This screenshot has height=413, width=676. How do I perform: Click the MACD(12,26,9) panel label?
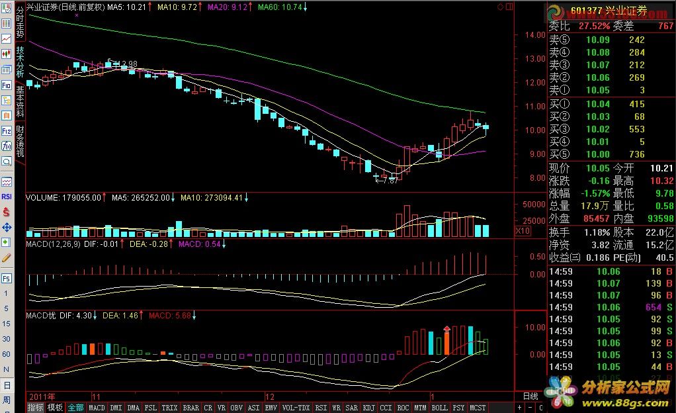coord(53,244)
